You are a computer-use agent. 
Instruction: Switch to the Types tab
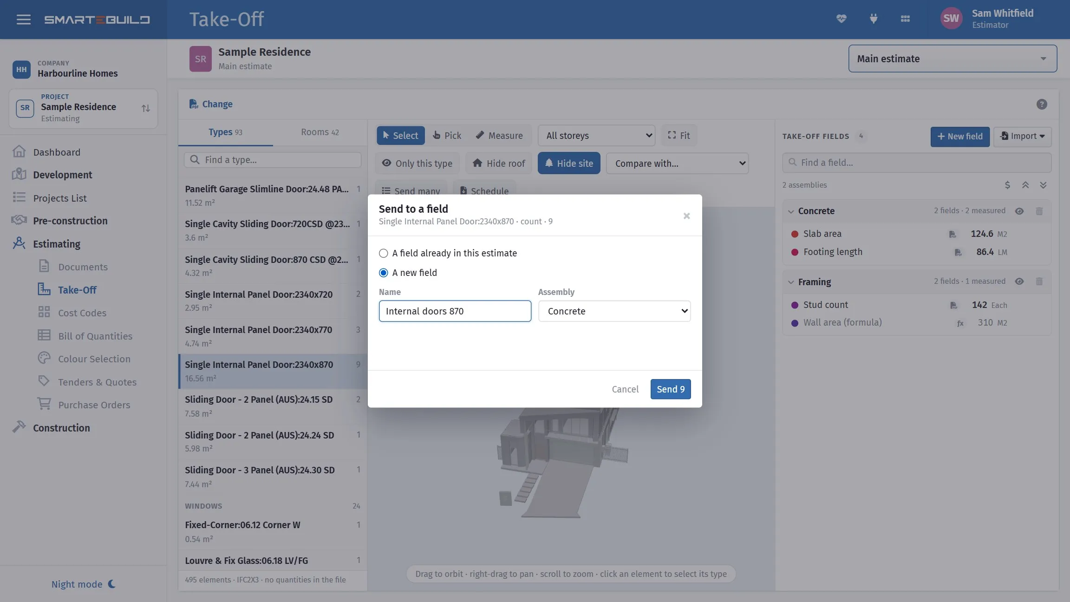pyautogui.click(x=225, y=132)
